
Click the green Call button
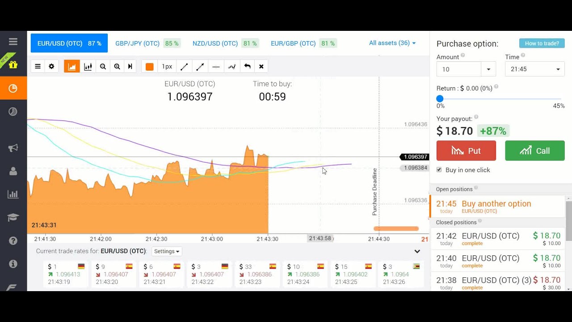(x=535, y=151)
